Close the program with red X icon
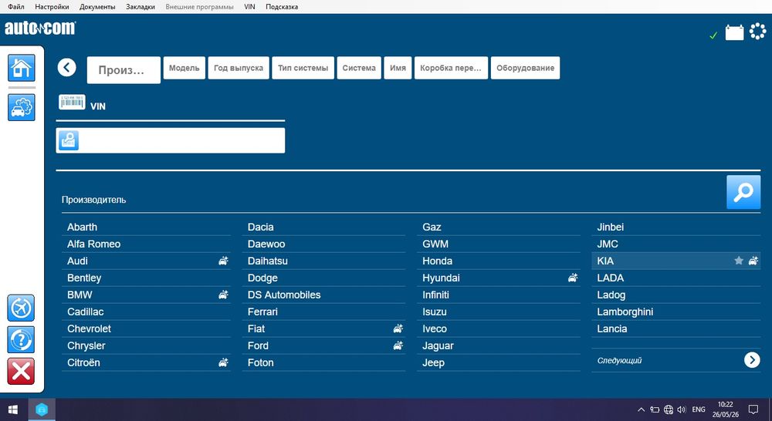Image resolution: width=772 pixels, height=421 pixels. 21,371
